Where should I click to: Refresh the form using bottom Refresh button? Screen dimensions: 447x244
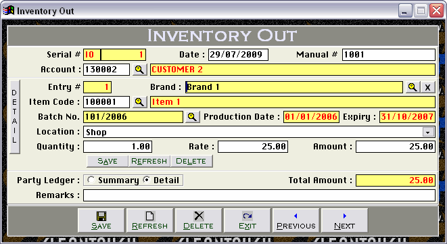click(149, 220)
